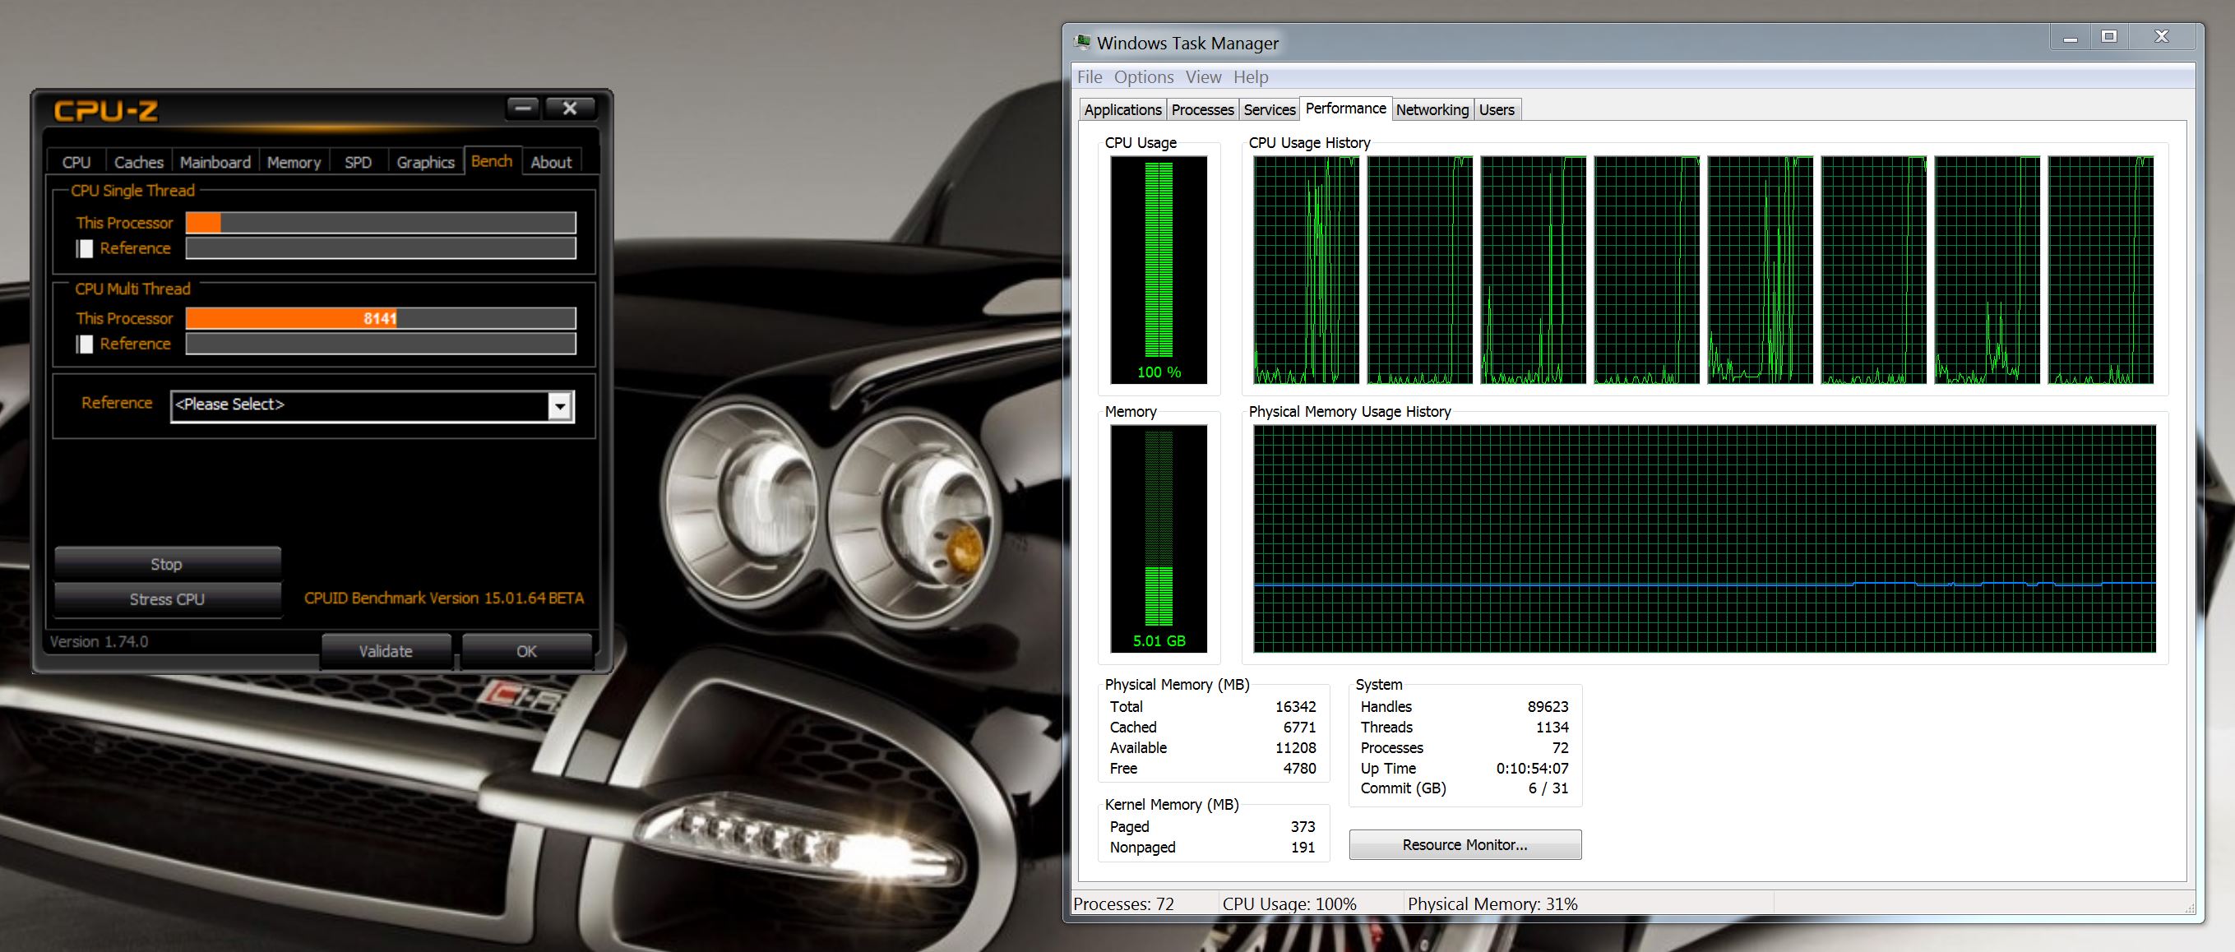Screen dimensions: 2235x952
Task: Switch to the Caches tab in CPU-Z
Action: click(x=139, y=162)
